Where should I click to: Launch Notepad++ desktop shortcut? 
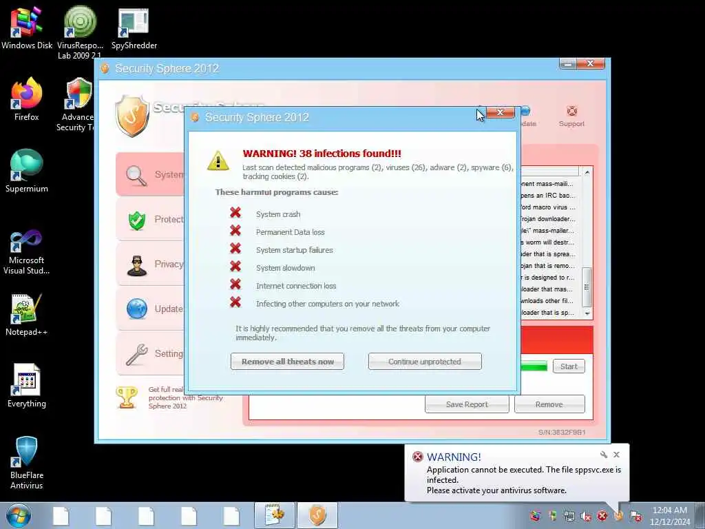[x=27, y=315]
